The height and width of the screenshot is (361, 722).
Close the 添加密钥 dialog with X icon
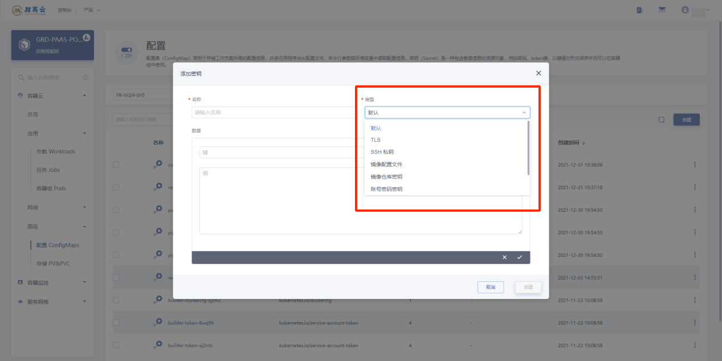539,73
